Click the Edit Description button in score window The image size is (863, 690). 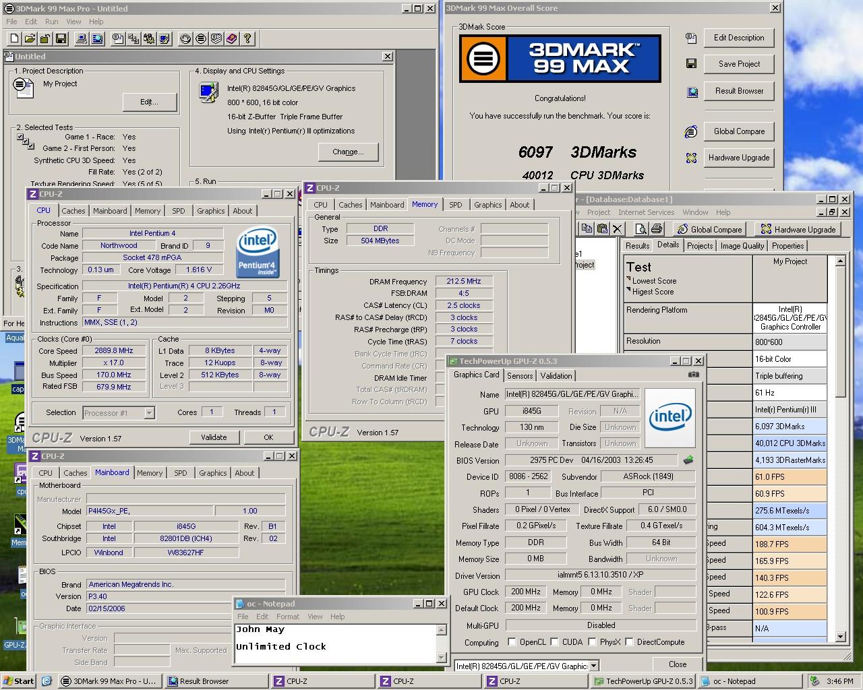coord(739,38)
